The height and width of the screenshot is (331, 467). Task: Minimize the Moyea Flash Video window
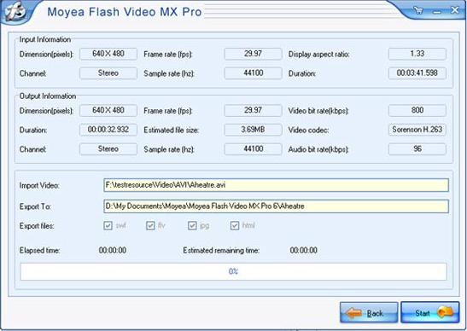(x=437, y=12)
